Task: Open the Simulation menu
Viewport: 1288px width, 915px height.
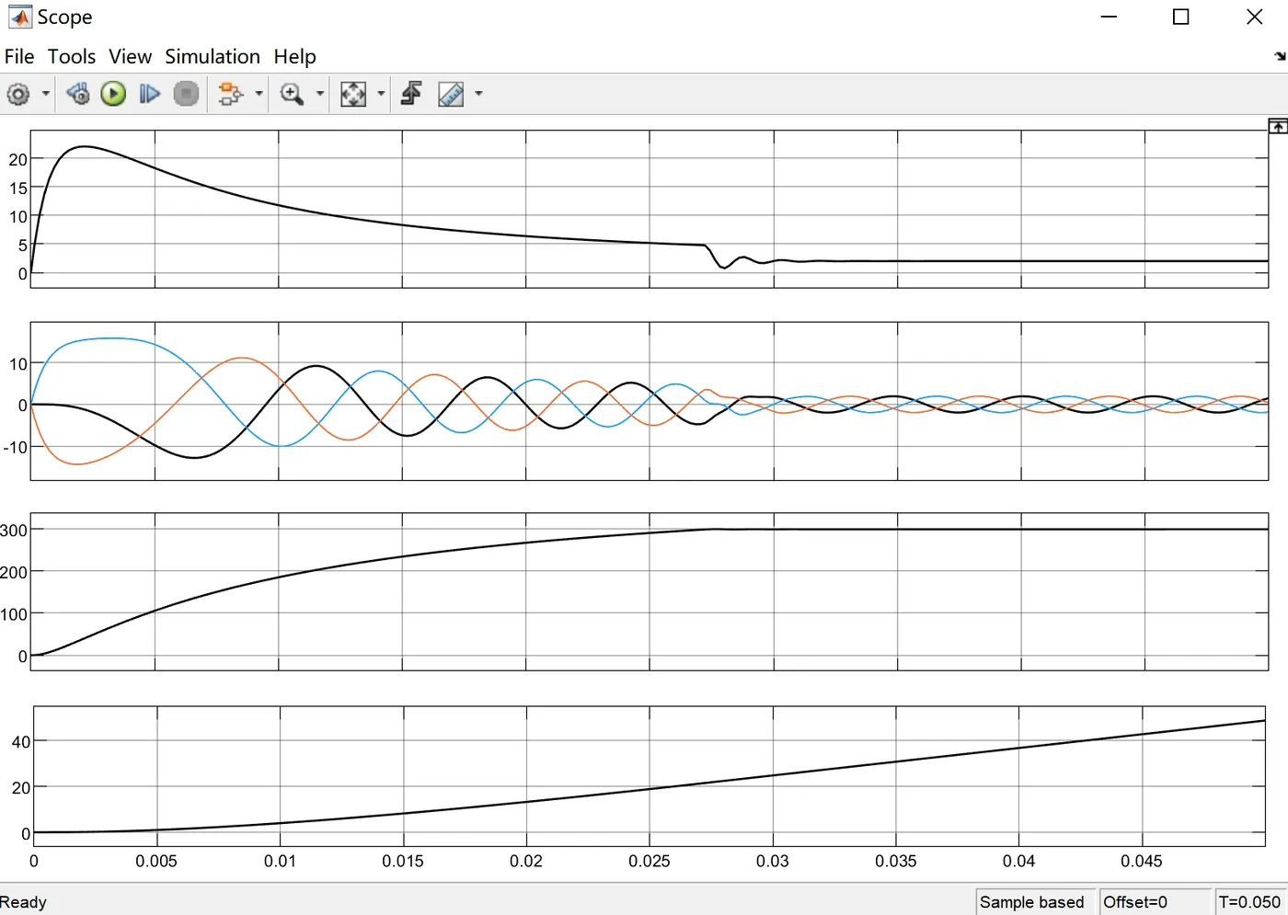Action: [213, 56]
